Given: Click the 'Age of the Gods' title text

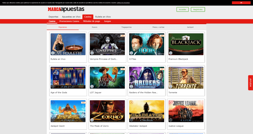Looking at the screenshot, I should [x=59, y=92].
